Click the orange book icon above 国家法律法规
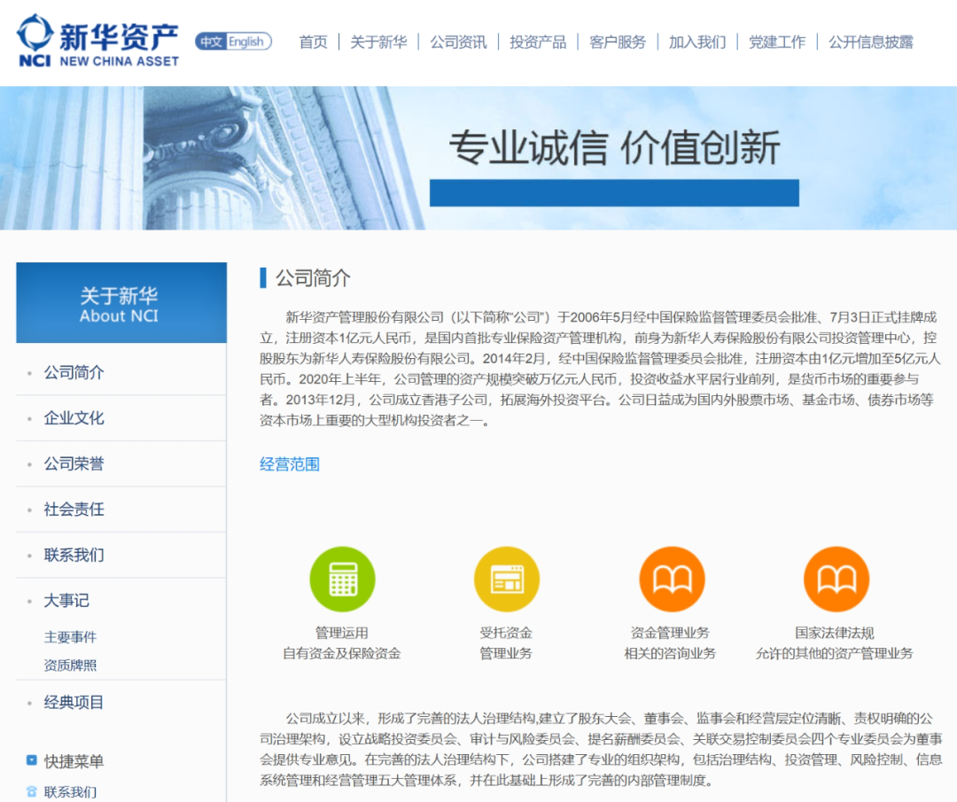This screenshot has height=802, width=957. pos(836,580)
